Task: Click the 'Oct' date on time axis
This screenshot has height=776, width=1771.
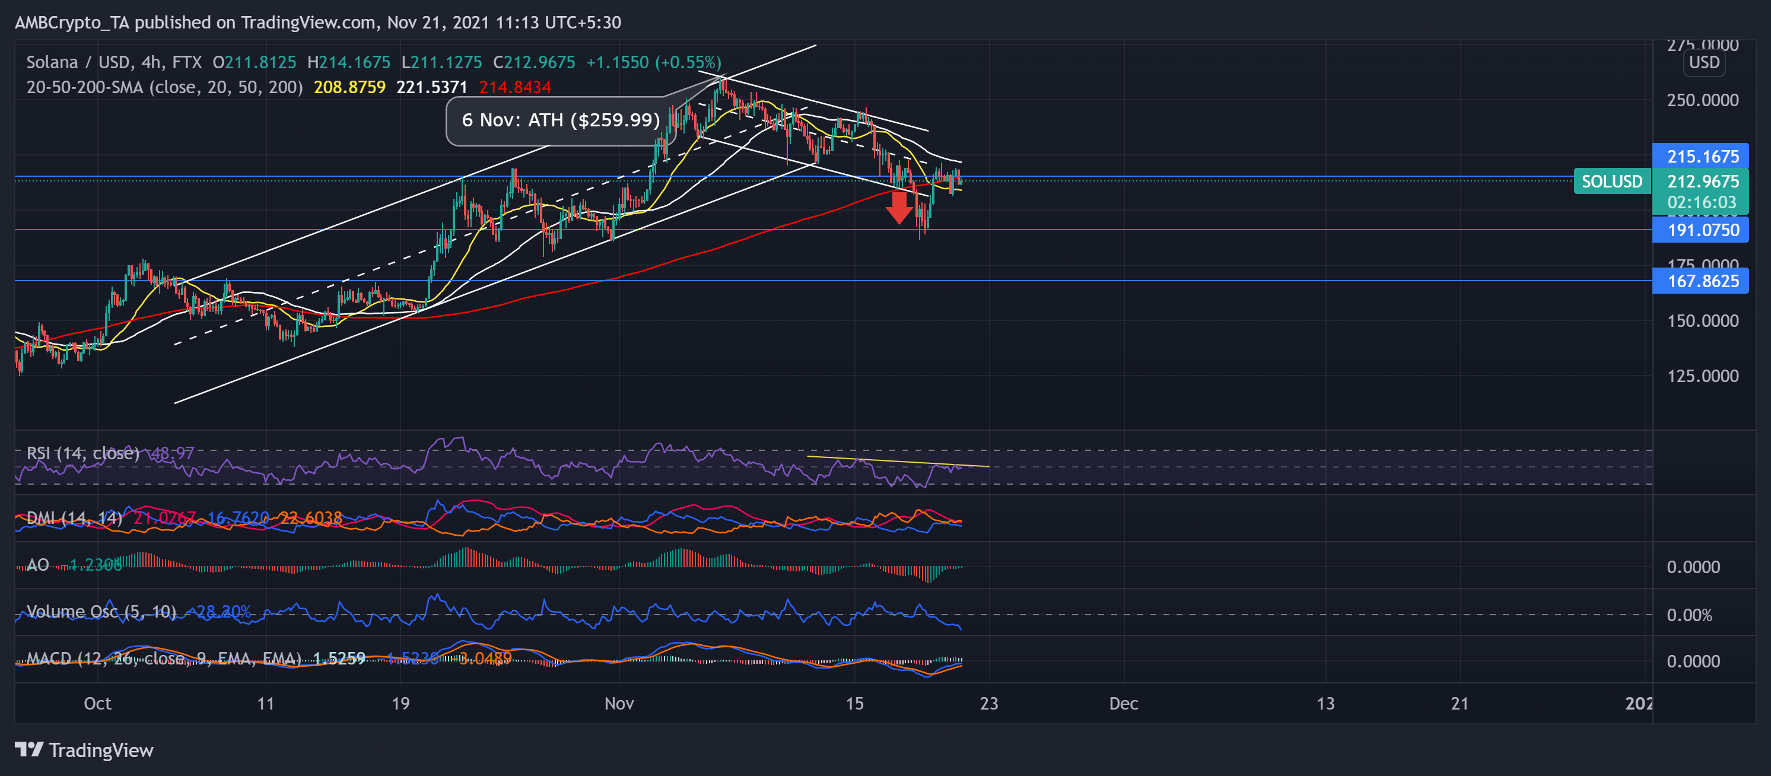Action: click(97, 703)
